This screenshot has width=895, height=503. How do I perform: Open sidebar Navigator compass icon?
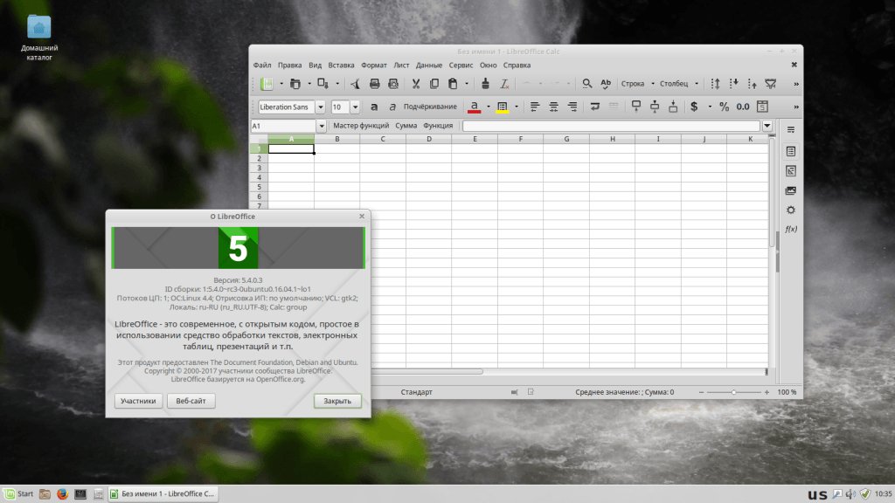pyautogui.click(x=790, y=210)
